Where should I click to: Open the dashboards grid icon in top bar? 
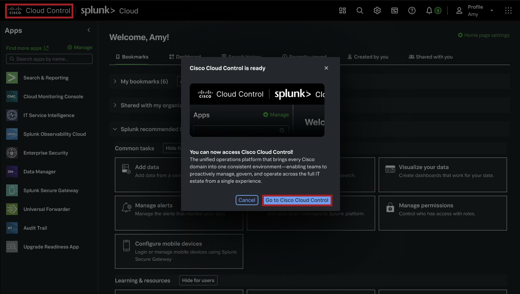(x=343, y=10)
